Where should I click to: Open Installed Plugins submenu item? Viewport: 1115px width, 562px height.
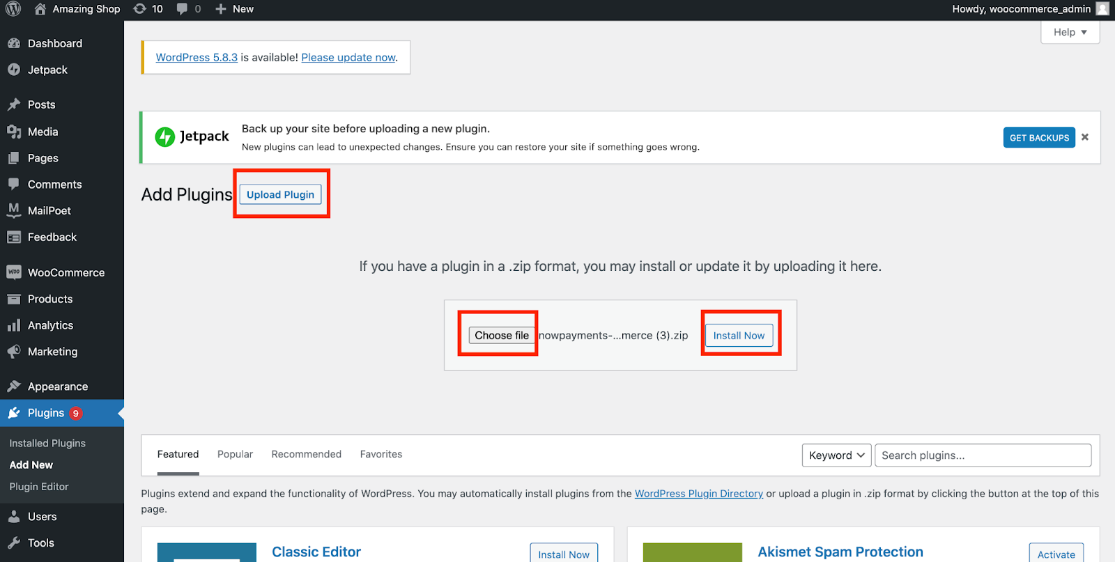coord(47,443)
